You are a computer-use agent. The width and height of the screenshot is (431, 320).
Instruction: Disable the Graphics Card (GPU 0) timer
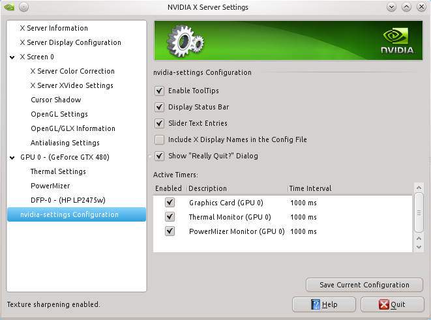[170, 203]
